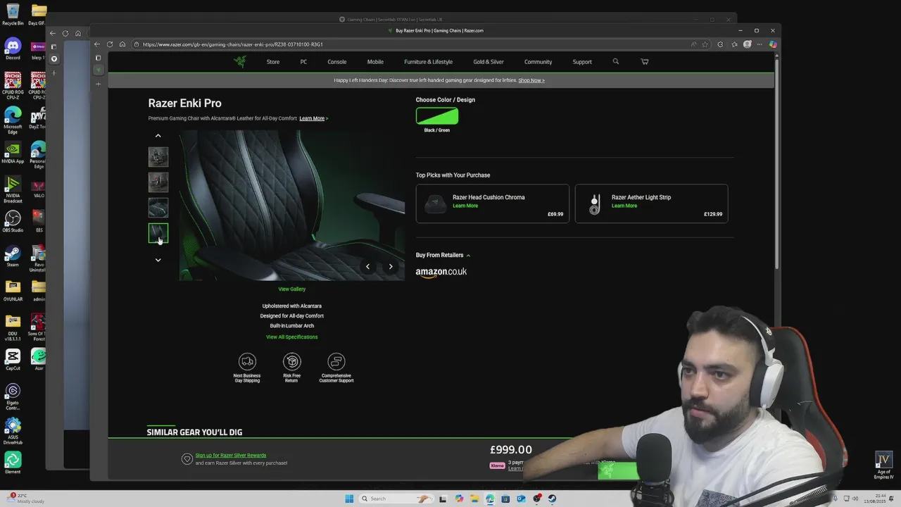
Task: Open the CapCut desktop shortcut
Action: [x=13, y=359]
